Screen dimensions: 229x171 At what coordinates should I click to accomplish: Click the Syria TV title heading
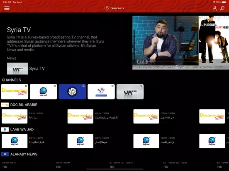19,30
